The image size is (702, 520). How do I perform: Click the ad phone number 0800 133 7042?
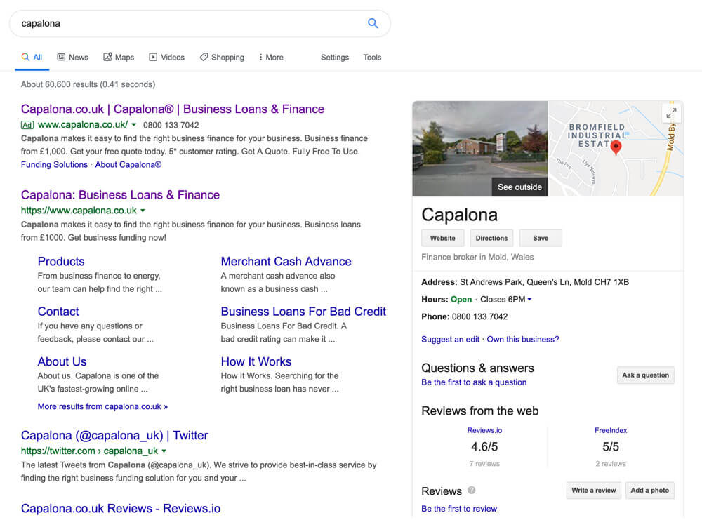(171, 126)
